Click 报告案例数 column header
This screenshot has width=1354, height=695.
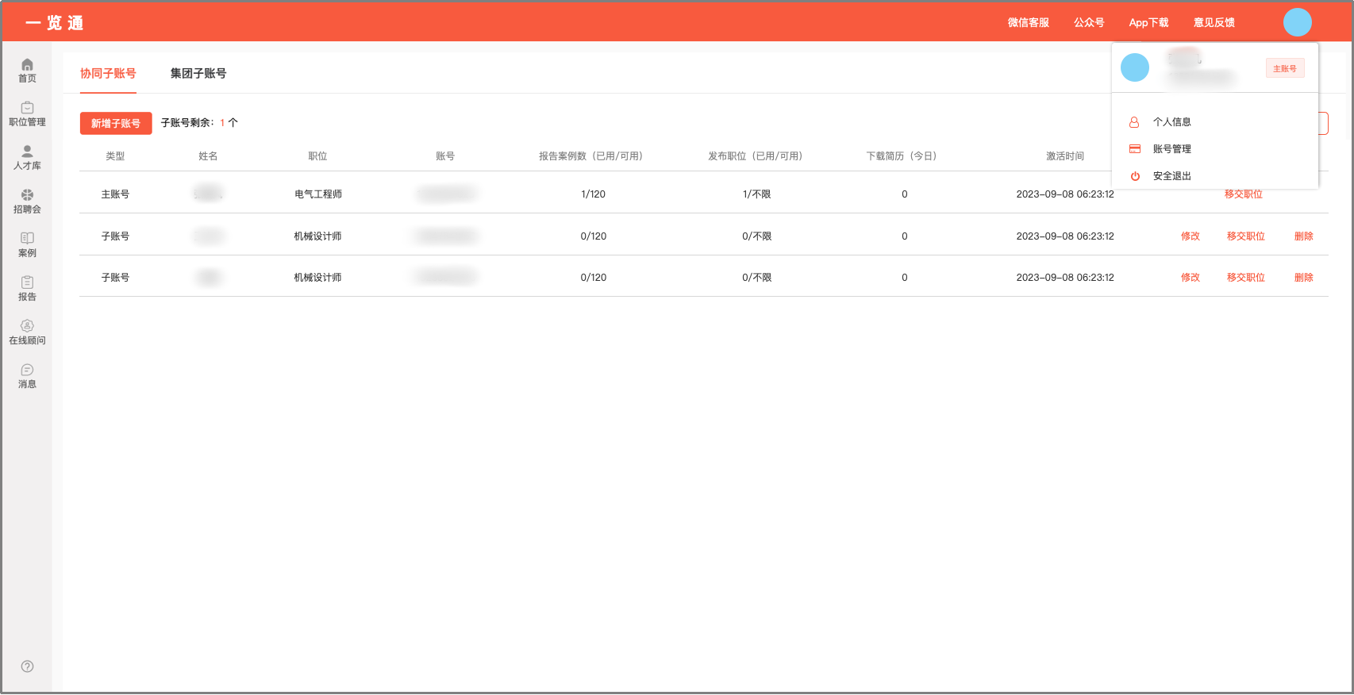click(x=590, y=156)
